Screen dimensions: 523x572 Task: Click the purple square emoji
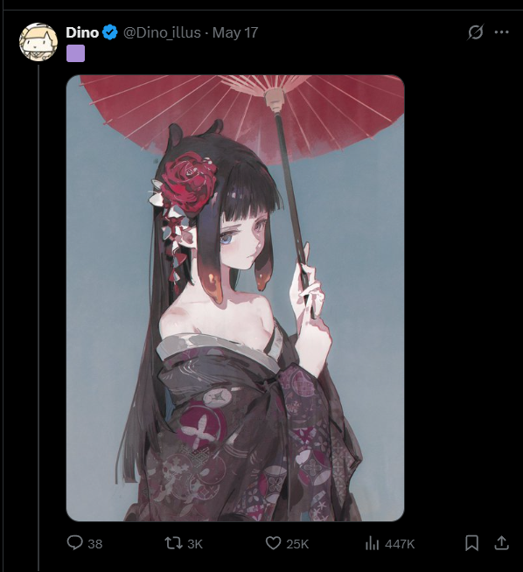[x=75, y=53]
